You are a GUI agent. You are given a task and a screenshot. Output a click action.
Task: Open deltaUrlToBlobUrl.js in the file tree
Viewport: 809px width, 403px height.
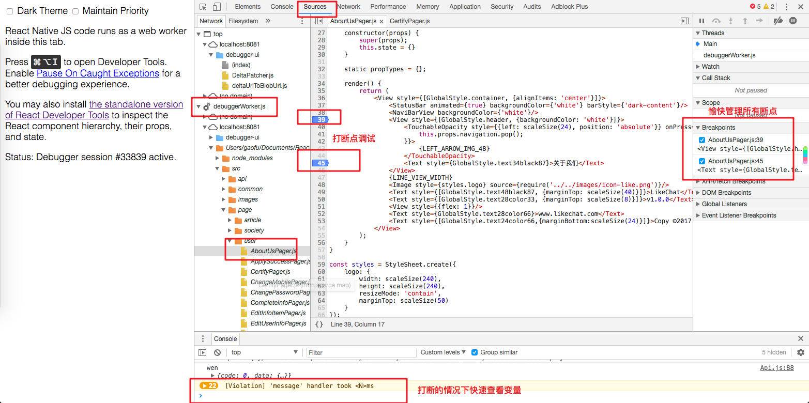(x=260, y=86)
